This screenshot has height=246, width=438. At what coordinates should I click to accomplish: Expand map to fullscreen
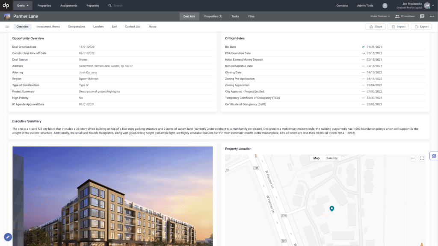click(422, 158)
